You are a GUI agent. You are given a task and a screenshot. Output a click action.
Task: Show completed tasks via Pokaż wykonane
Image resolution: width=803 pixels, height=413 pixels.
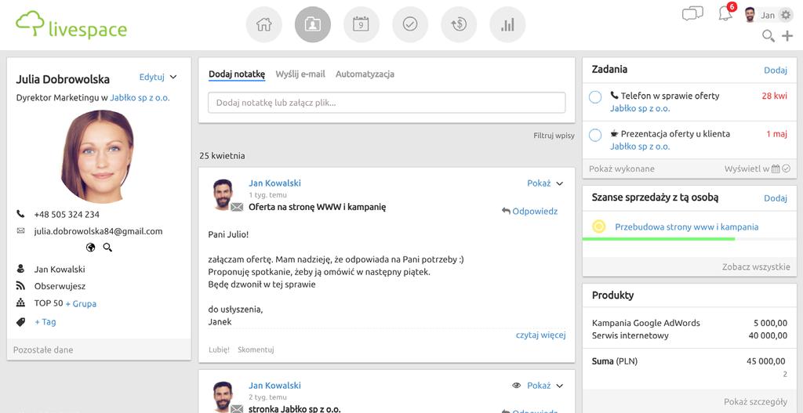(622, 169)
